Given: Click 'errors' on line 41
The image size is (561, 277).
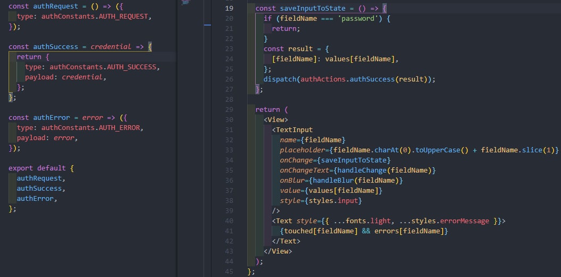Looking at the screenshot, I should (x=387, y=231).
